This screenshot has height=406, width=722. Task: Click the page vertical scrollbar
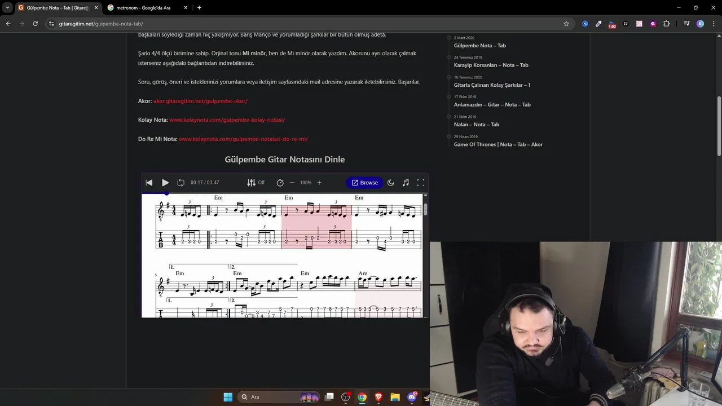719,126
